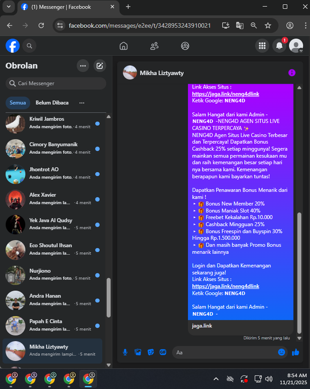This screenshot has height=389, width=310.
Task: Open the Groups icon in top navigation
Action: coord(185,46)
